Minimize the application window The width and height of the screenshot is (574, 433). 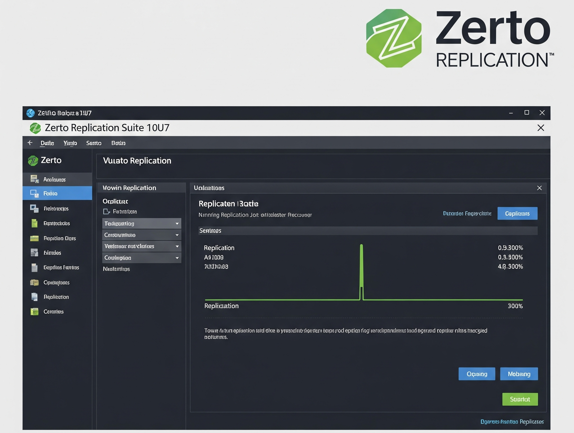pyautogui.click(x=511, y=113)
